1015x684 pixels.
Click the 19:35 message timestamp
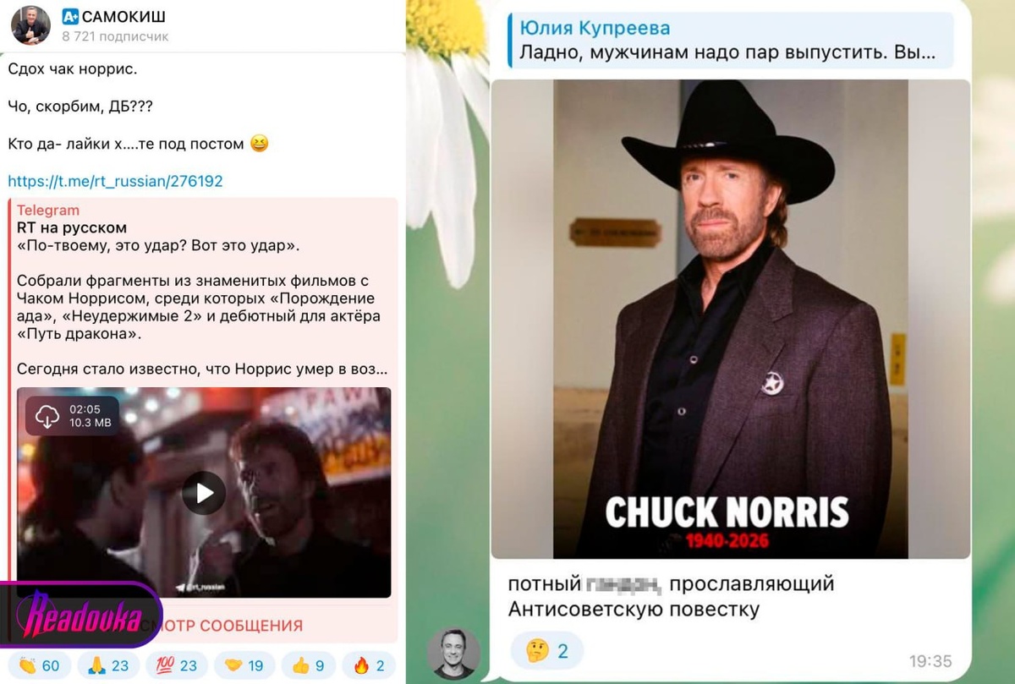pos(930,661)
